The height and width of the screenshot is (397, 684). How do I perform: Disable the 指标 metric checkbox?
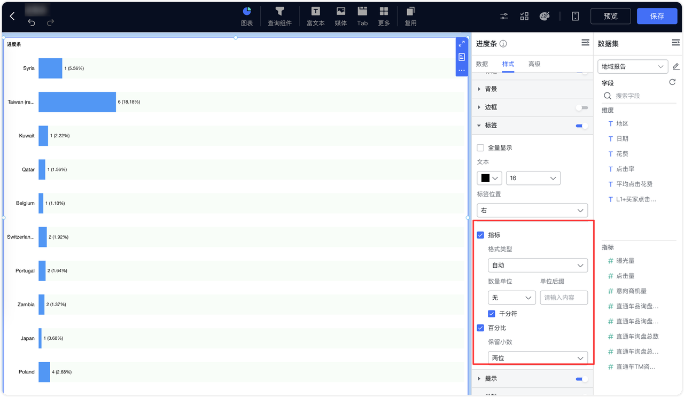480,235
